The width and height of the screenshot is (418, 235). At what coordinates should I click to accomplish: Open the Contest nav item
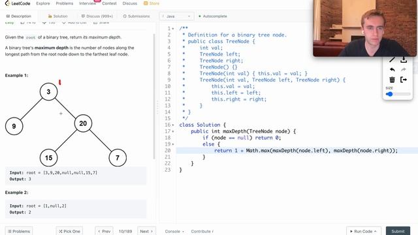109,3
